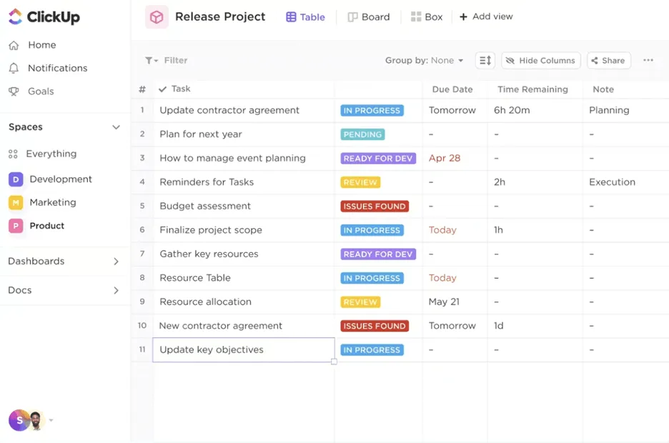Screen dimensions: 669x443
Task: Click Add view button
Action: point(487,16)
